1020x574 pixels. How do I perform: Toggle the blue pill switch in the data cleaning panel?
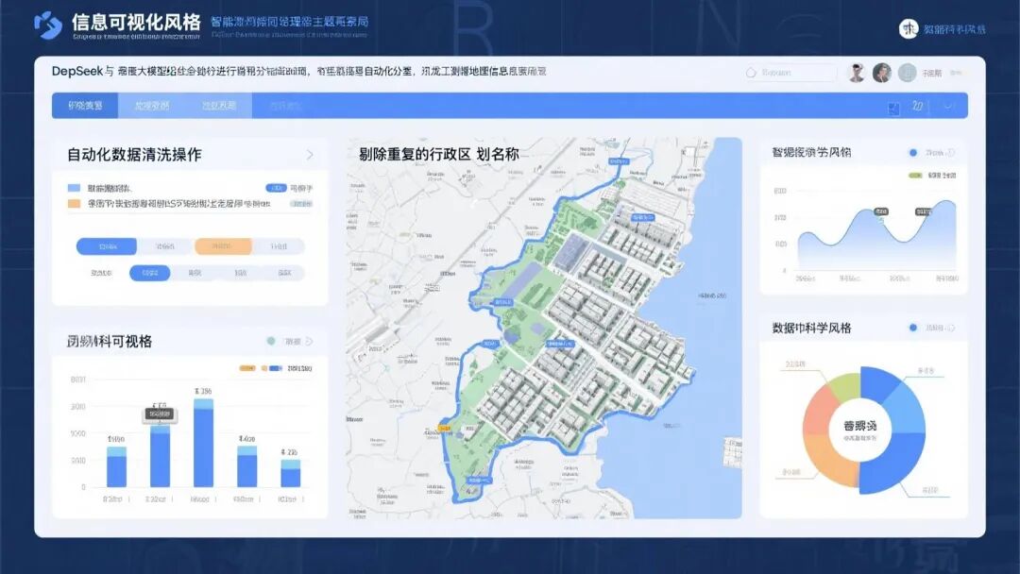(279, 187)
